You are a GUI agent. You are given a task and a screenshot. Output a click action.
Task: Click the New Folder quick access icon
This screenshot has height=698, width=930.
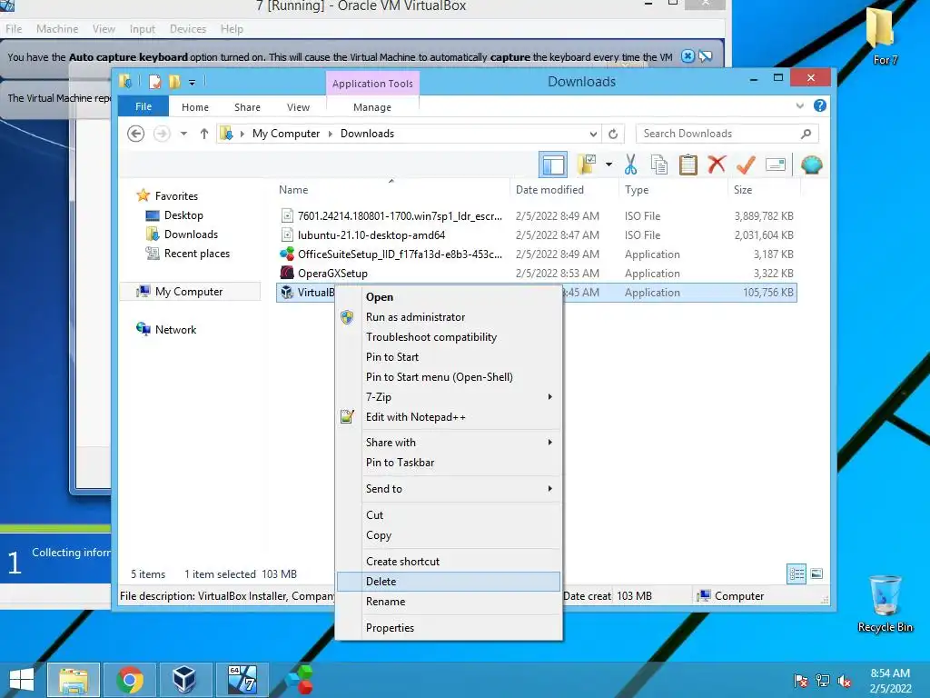pos(174,81)
